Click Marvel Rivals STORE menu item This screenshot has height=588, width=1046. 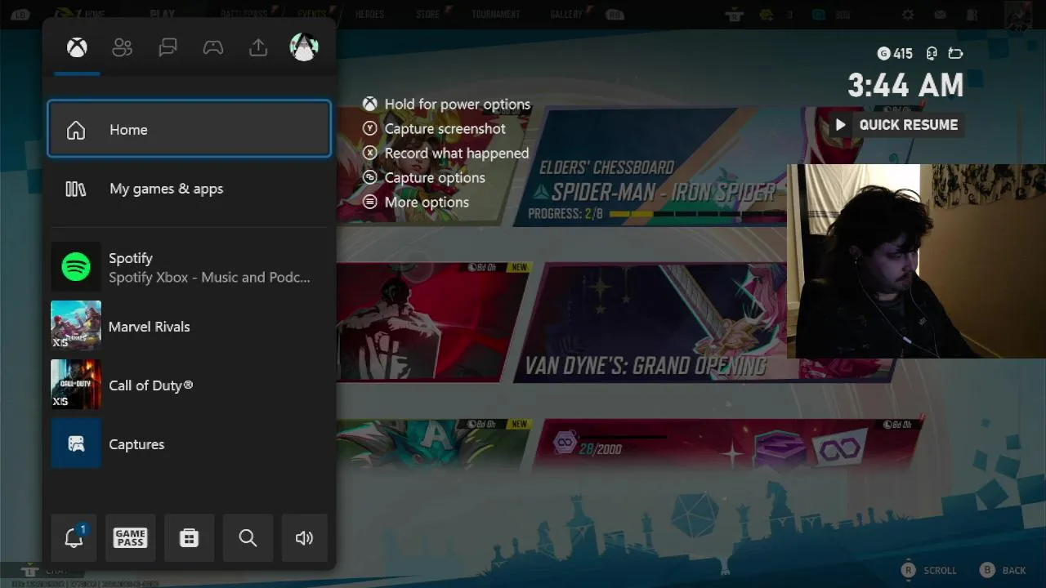tap(427, 14)
